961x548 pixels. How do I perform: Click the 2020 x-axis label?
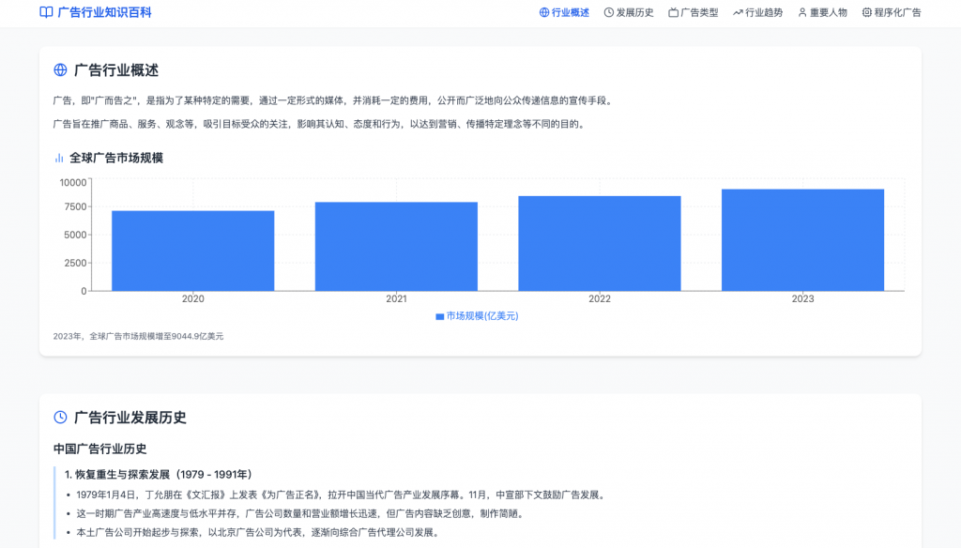[193, 299]
